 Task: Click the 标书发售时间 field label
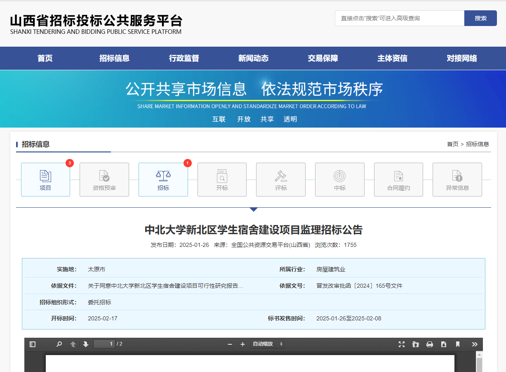287,318
